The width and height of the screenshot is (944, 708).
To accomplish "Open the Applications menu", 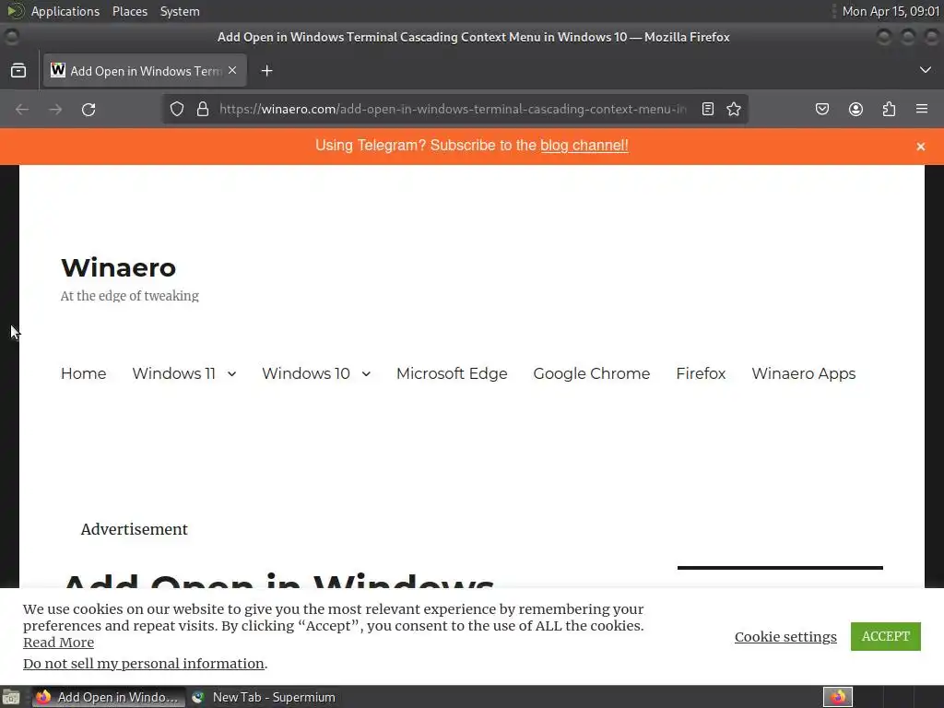I will click(65, 11).
